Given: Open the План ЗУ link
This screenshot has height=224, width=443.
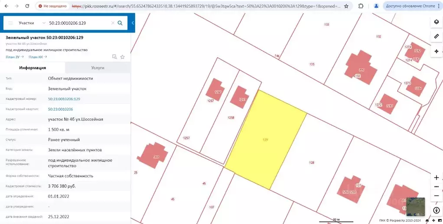Looking at the screenshot, I should (x=14, y=57).
